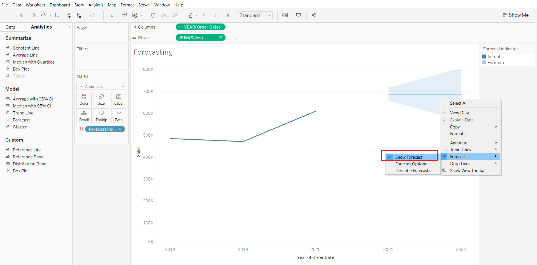Clear the sheet using toolbar icon
This screenshot has width=537, height=265.
click(x=135, y=15)
